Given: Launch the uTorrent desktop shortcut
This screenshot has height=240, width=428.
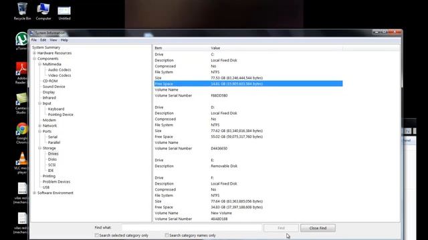Looking at the screenshot, I should 21,41.
